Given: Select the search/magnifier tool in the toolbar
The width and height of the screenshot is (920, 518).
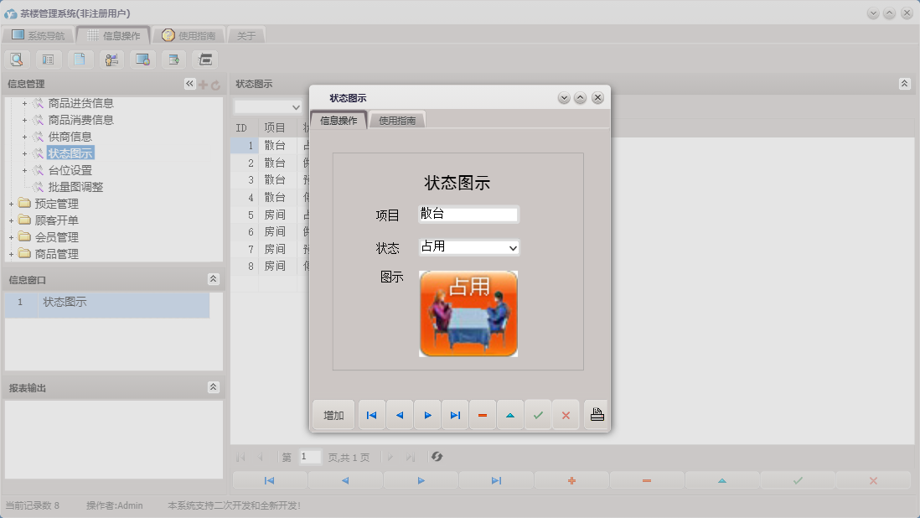Looking at the screenshot, I should click(x=17, y=59).
